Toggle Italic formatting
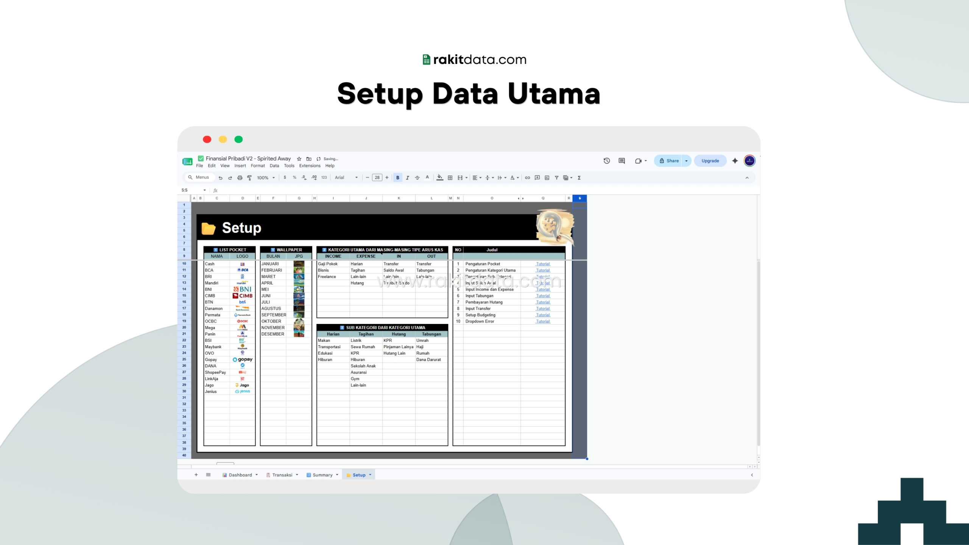The width and height of the screenshot is (969, 545). [x=407, y=178]
